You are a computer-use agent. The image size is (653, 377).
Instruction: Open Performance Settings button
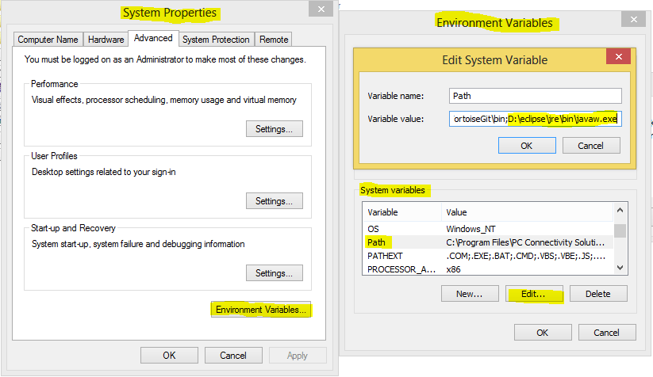click(274, 129)
